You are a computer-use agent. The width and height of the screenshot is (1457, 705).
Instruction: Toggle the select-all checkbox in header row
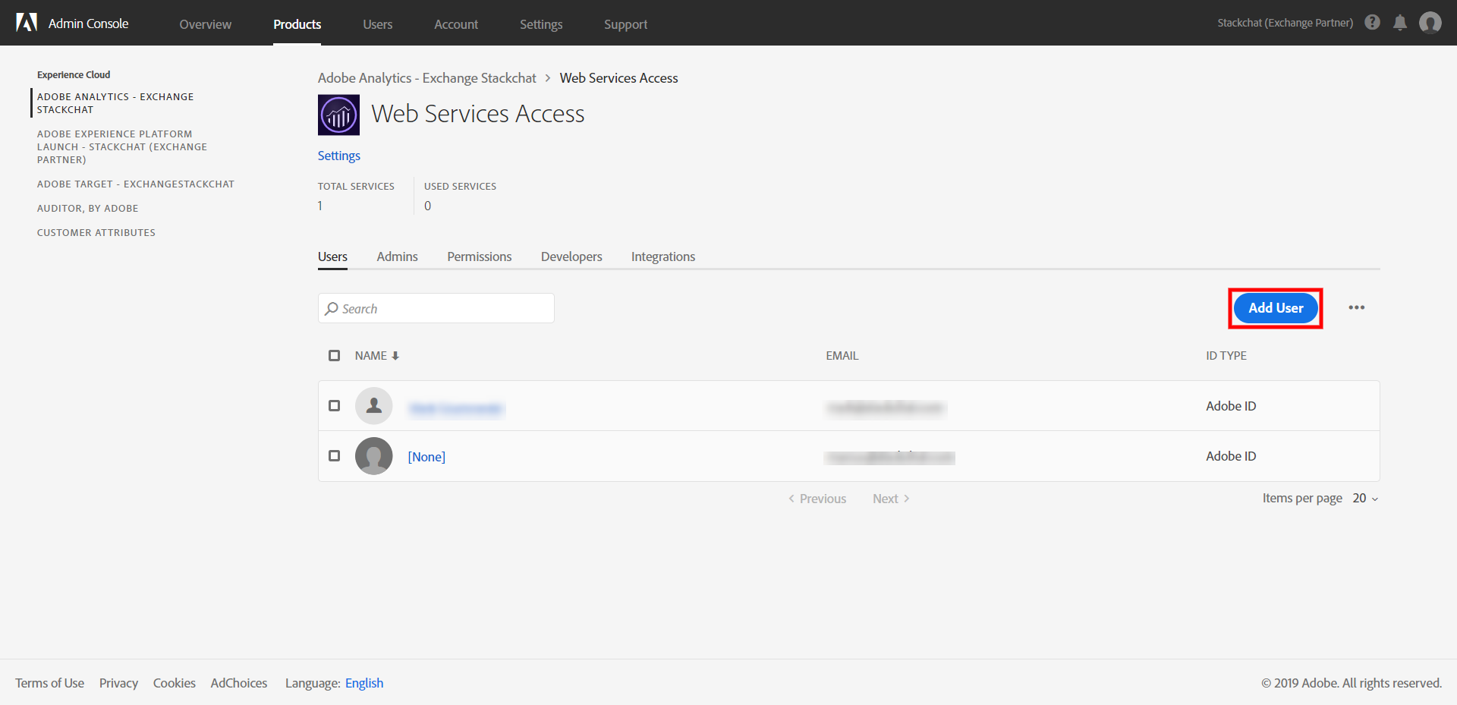(334, 355)
